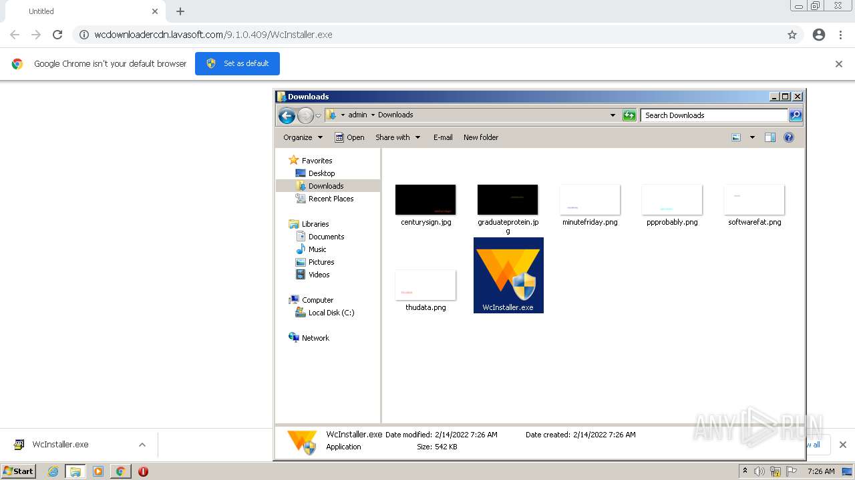Reload the Chrome page
Viewport: 855px width, 480px height.
(57, 35)
